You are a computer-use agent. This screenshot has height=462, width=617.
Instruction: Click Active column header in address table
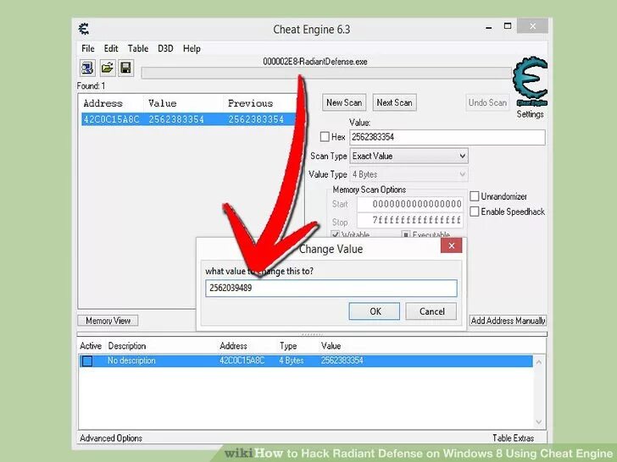91,346
